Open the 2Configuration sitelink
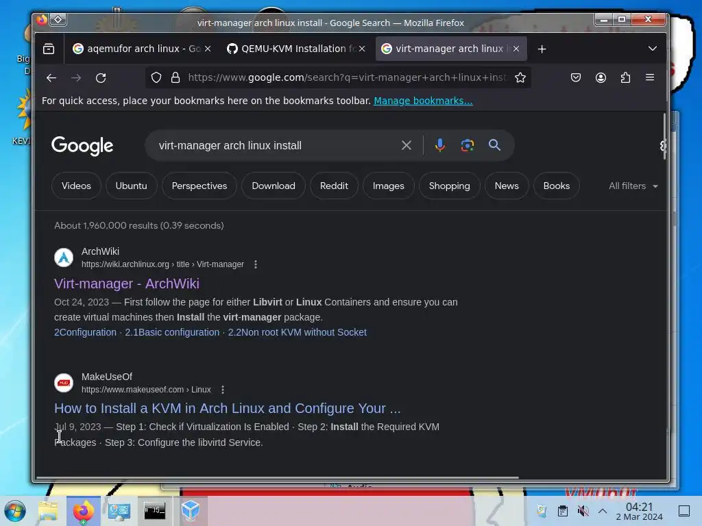702x526 pixels. point(85,332)
